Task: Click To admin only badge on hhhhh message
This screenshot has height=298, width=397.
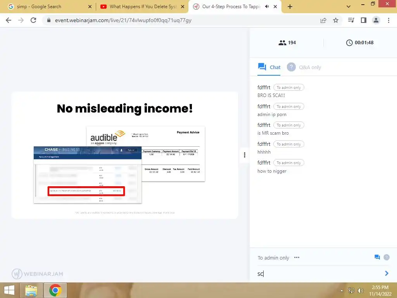Action: (x=288, y=144)
